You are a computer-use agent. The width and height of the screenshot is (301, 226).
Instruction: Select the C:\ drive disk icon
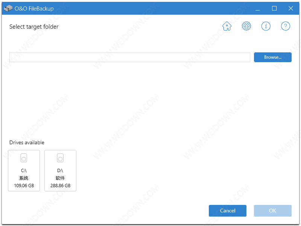click(24, 158)
